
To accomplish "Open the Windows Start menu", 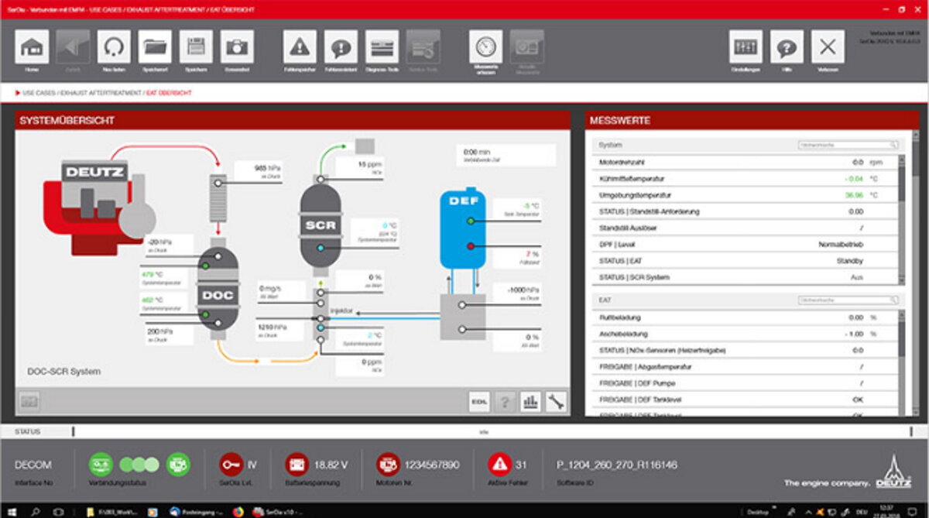I will pos(12,511).
